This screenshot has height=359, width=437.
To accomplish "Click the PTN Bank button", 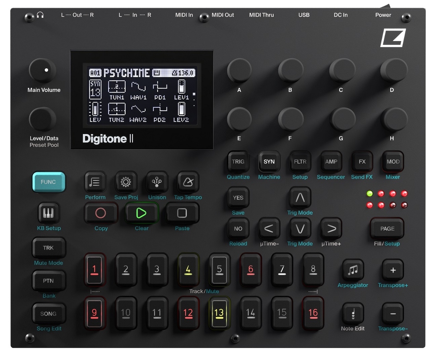I will click(x=48, y=281).
